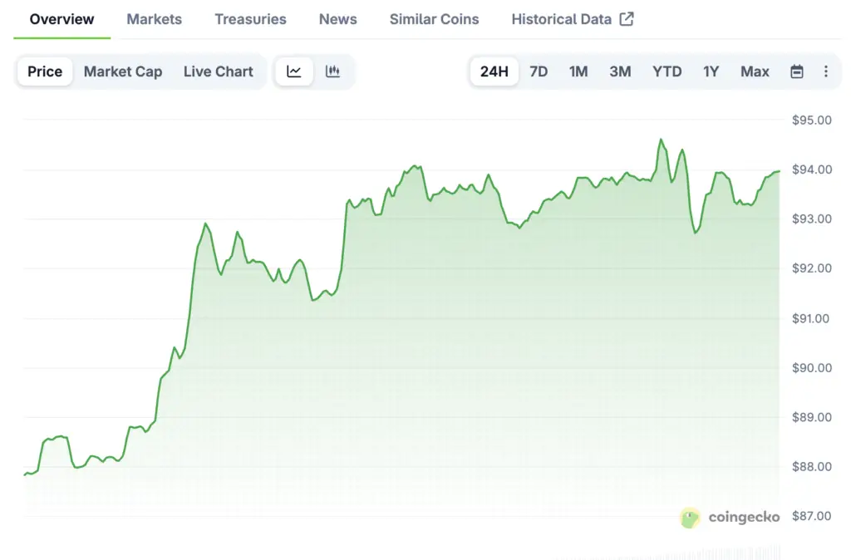Select the Price chart toggle

(x=45, y=71)
